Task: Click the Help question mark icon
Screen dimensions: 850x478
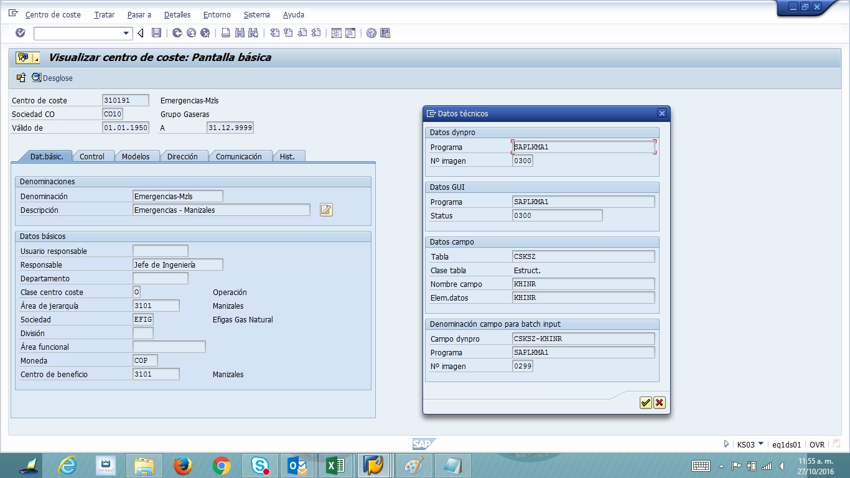Action: pyautogui.click(x=371, y=32)
